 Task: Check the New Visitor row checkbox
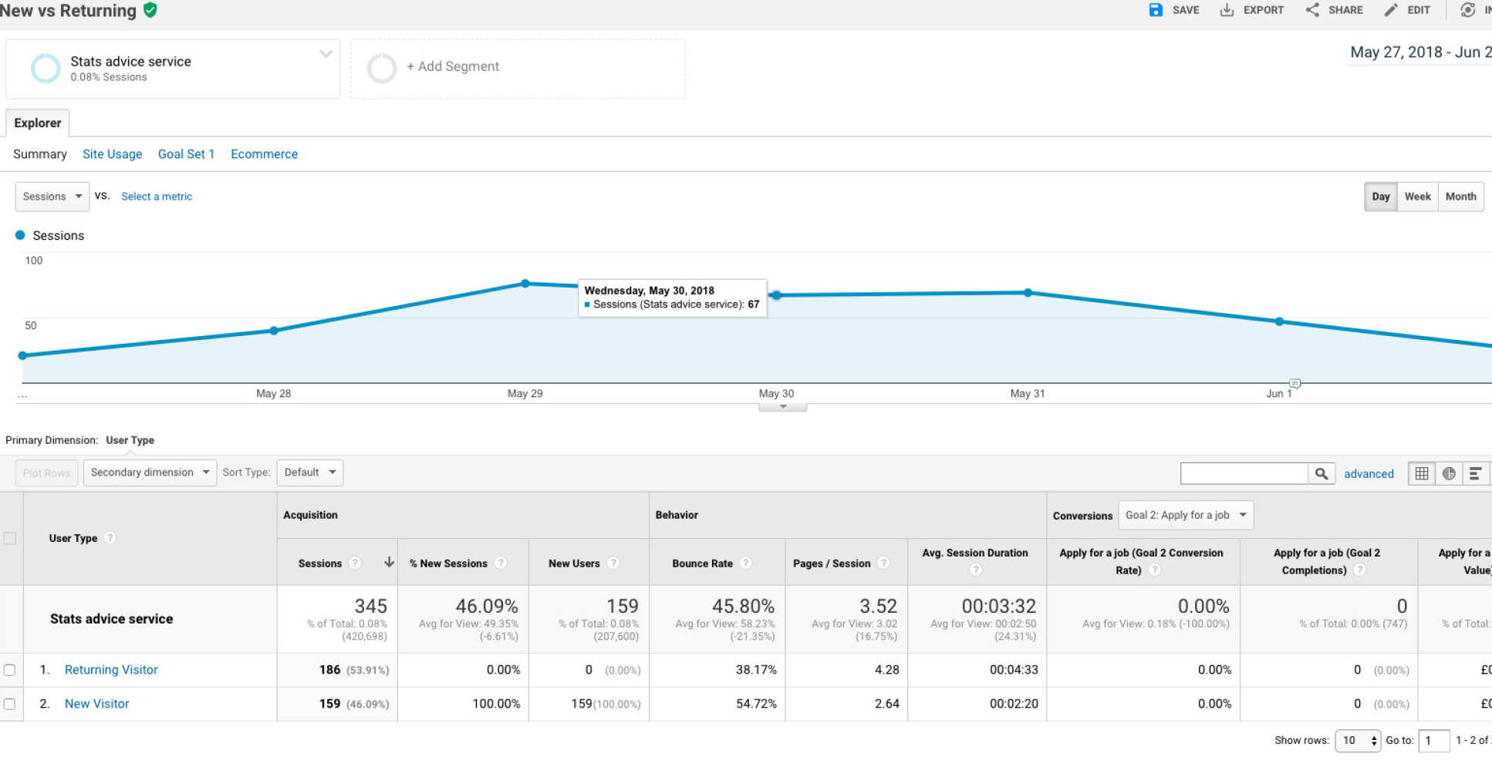(x=9, y=704)
